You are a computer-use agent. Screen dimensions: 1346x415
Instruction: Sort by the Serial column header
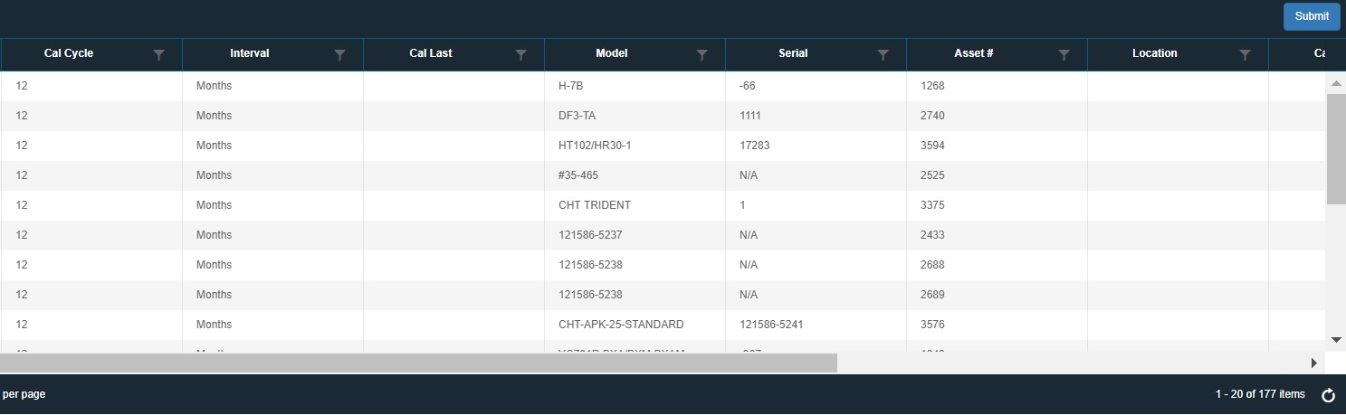pyautogui.click(x=793, y=53)
